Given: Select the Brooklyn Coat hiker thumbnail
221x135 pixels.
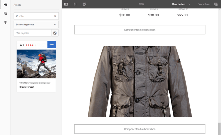Looking at the screenshot, I should [x=36, y=64].
